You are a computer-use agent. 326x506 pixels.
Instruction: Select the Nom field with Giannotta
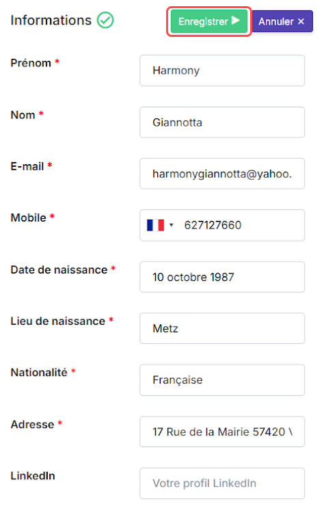click(x=222, y=122)
